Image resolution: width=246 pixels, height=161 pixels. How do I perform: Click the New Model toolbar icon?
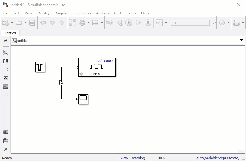click(x=6, y=23)
